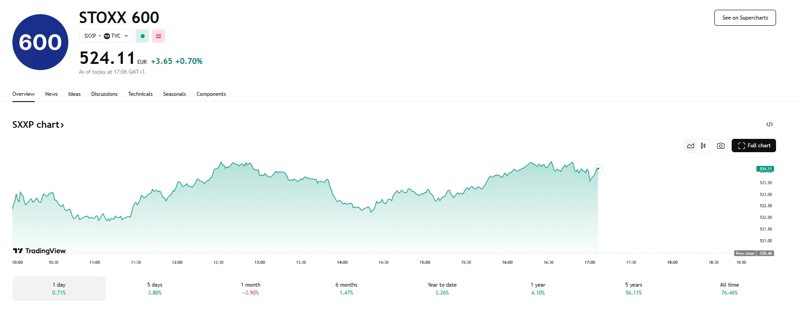The height and width of the screenshot is (311, 800).
Task: Click the STOXX 600 circular logo
Action: pyautogui.click(x=40, y=41)
